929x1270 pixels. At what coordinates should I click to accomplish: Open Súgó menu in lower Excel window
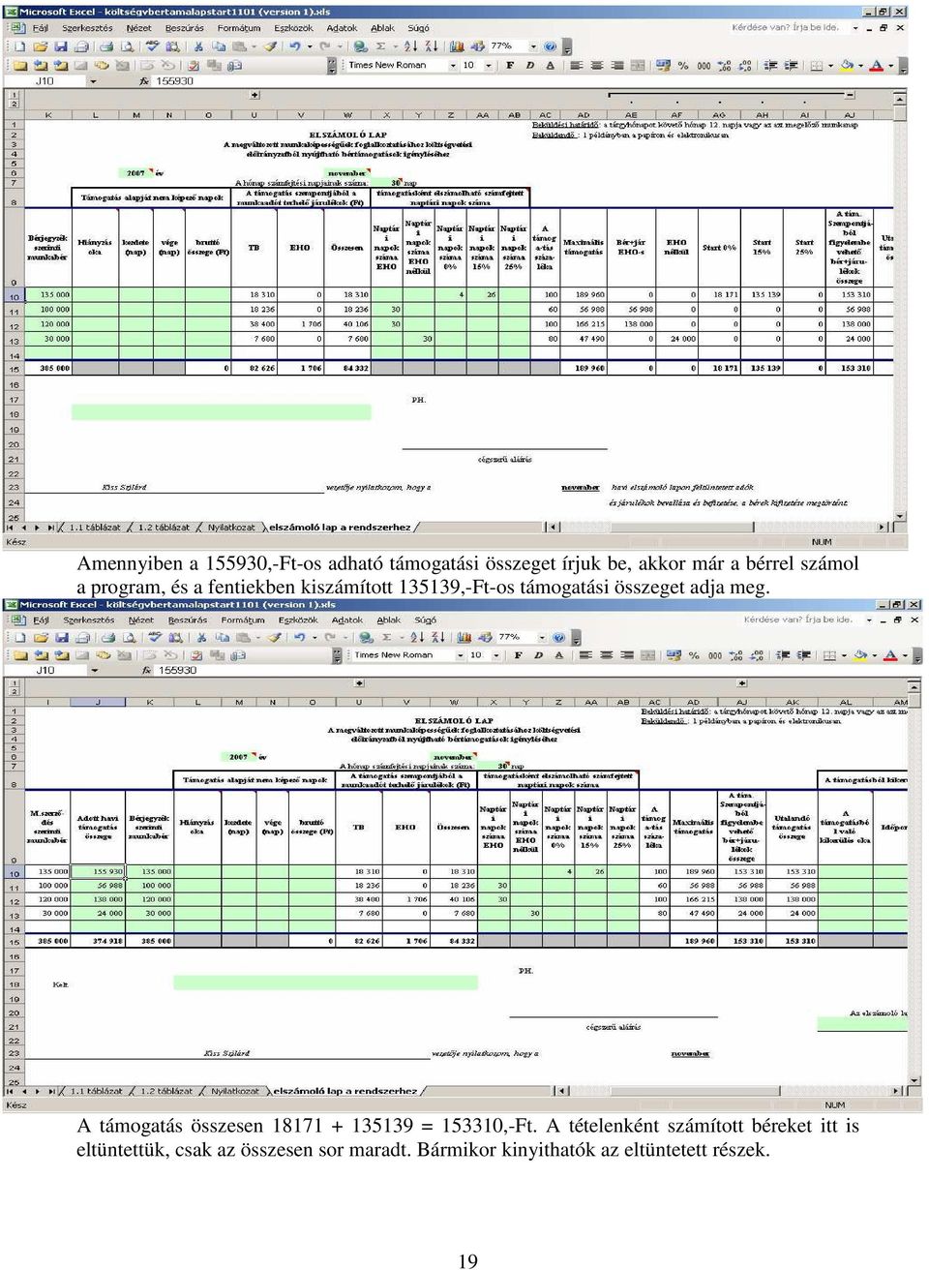pyautogui.click(x=426, y=620)
